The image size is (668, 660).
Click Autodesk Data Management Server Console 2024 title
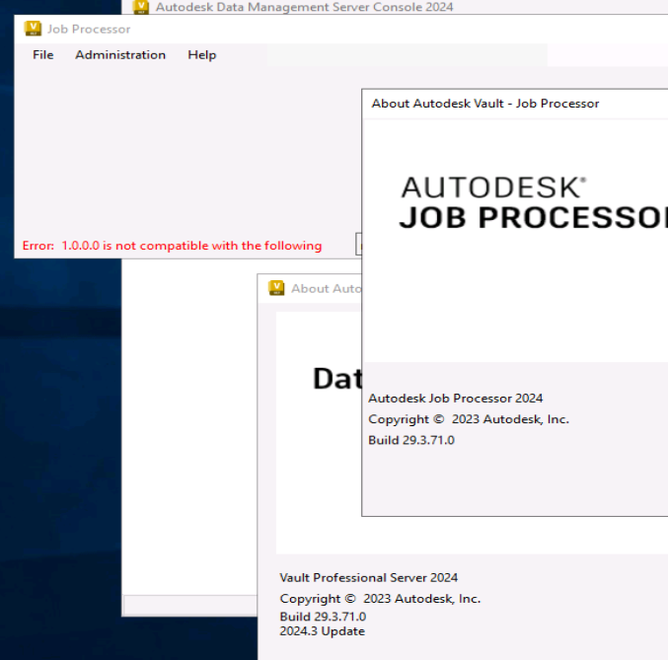point(304,7)
